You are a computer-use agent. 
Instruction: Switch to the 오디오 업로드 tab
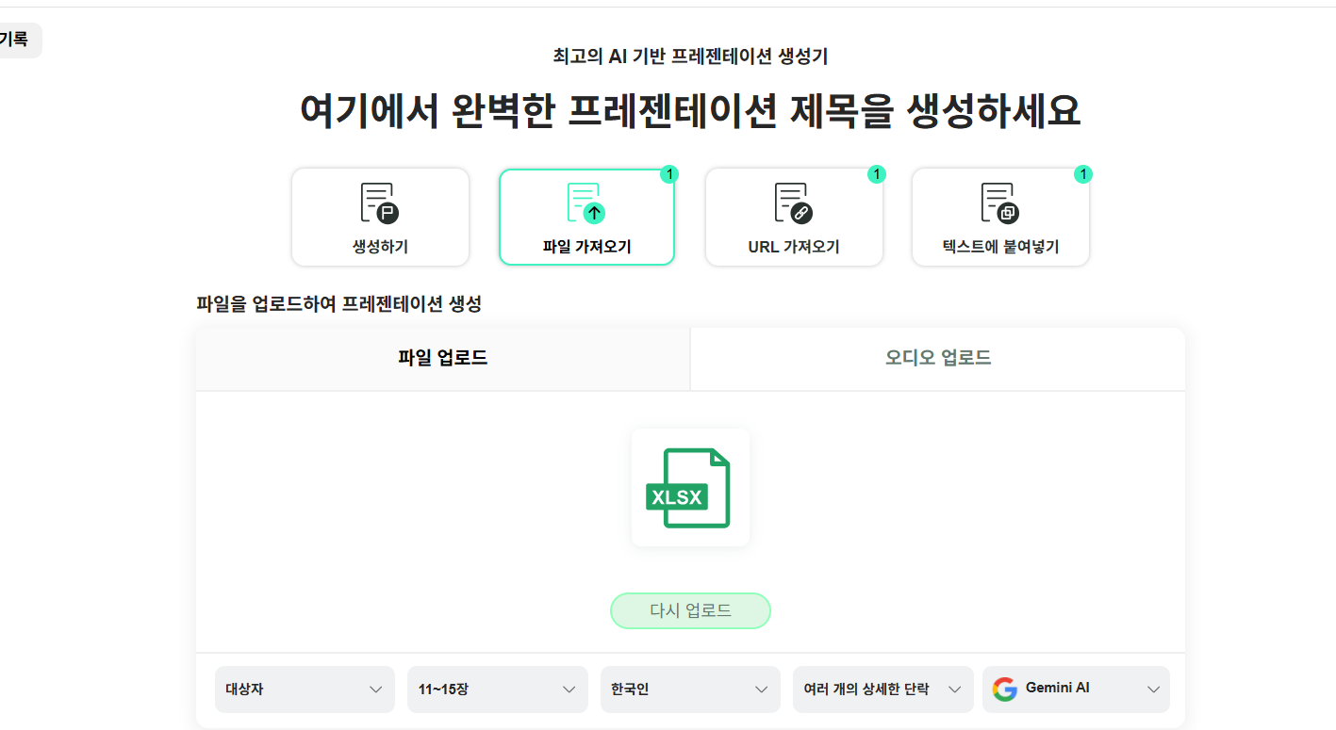click(938, 359)
